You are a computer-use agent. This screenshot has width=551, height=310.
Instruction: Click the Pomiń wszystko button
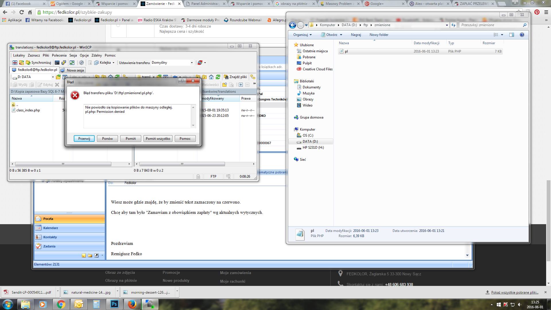[158, 139]
